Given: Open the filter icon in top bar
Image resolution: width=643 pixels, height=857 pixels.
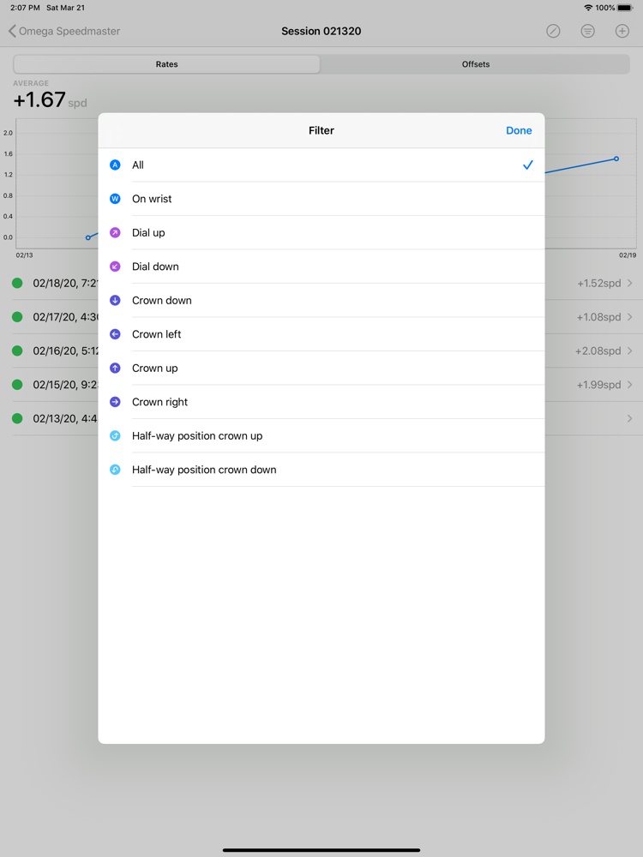Looking at the screenshot, I should point(587,31).
